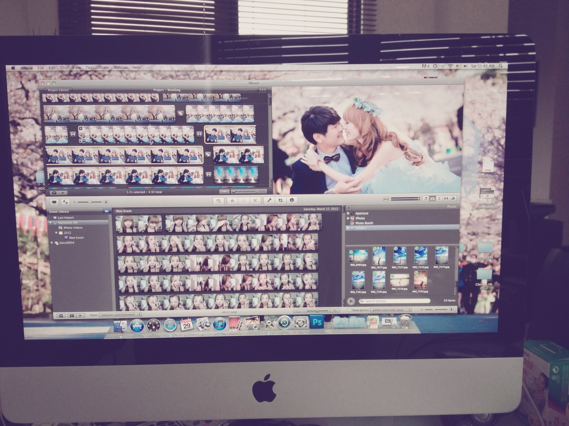Open the Text menu

(90, 68)
